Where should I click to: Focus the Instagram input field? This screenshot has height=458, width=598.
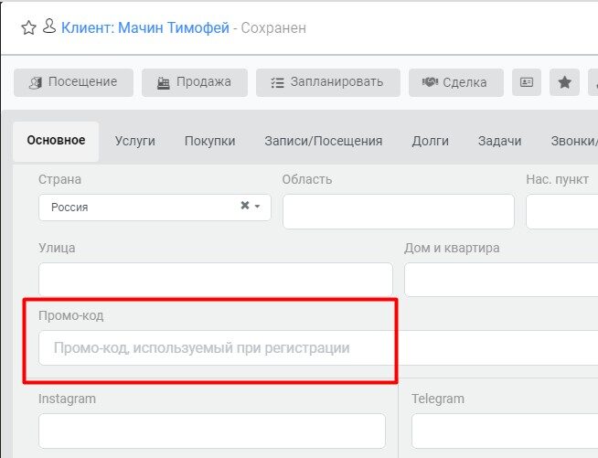(x=212, y=431)
